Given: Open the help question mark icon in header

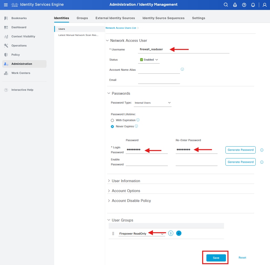Looking at the screenshot, I should tap(244, 5).
